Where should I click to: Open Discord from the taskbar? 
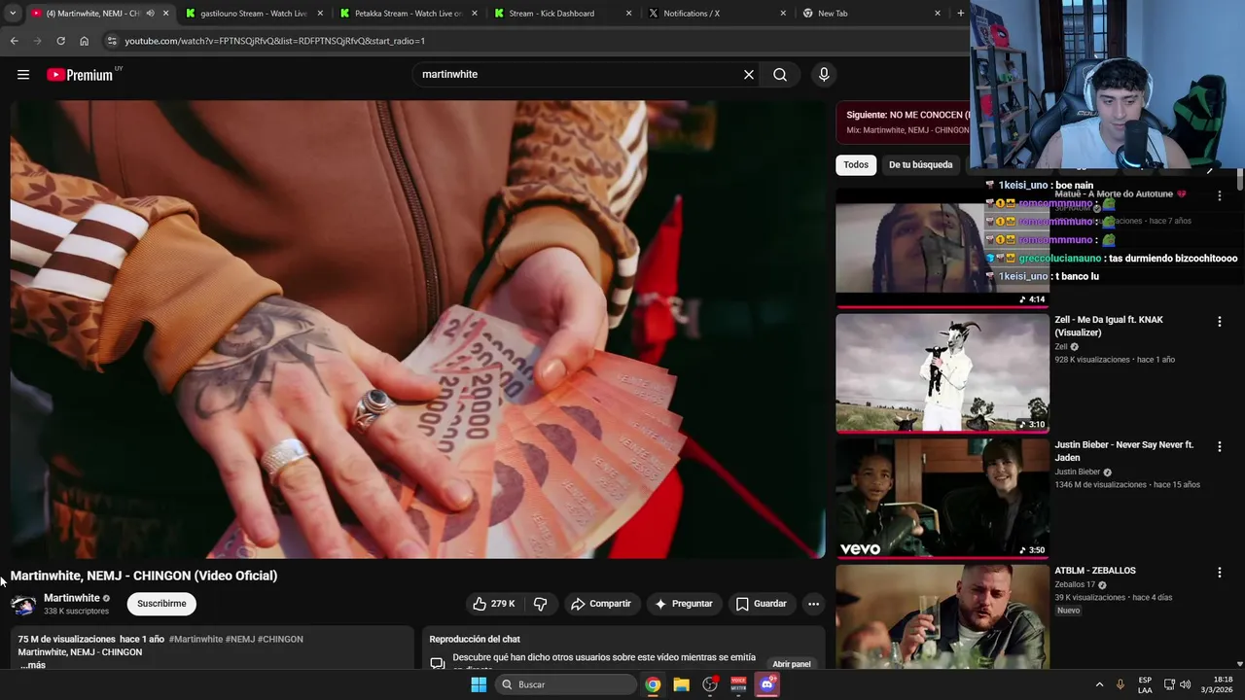[x=767, y=684]
